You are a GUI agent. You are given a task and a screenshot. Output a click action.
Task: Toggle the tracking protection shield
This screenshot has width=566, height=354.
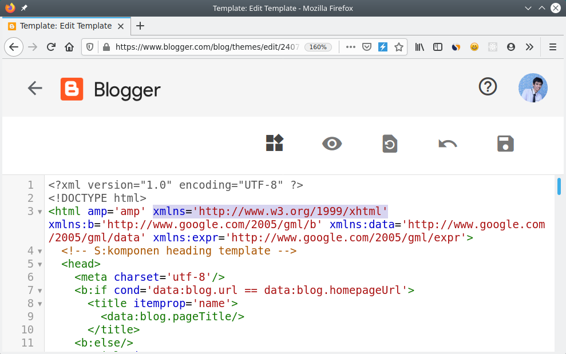tap(90, 47)
